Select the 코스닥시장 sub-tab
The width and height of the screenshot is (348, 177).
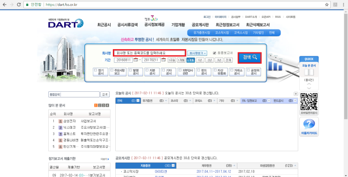(x=222, y=33)
